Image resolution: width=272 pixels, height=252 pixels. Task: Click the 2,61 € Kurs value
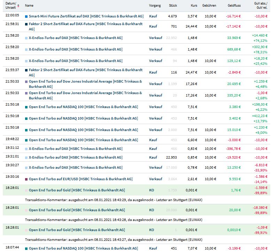192,179
